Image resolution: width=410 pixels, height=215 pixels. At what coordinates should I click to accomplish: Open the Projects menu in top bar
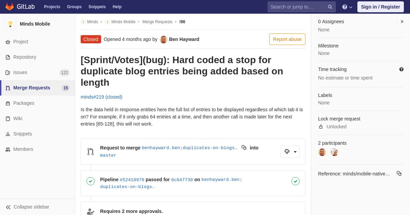(52, 7)
